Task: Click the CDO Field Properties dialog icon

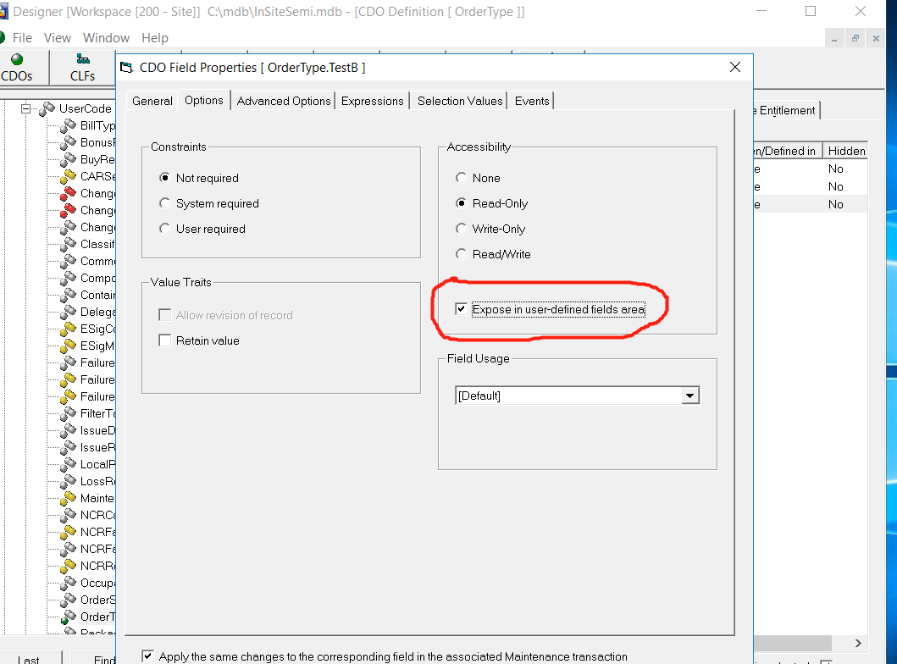Action: (x=125, y=67)
